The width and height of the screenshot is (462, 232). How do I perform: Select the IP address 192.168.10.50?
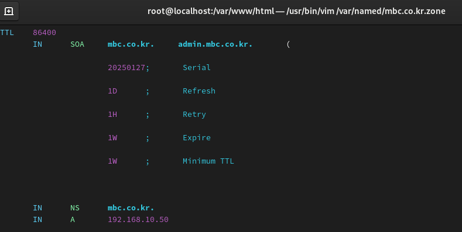click(138, 220)
